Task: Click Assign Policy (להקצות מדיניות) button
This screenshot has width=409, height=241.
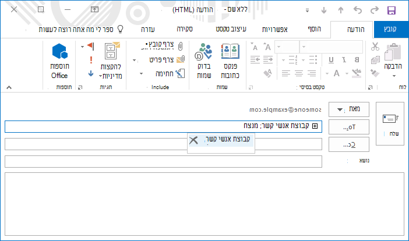Action: 111,61
